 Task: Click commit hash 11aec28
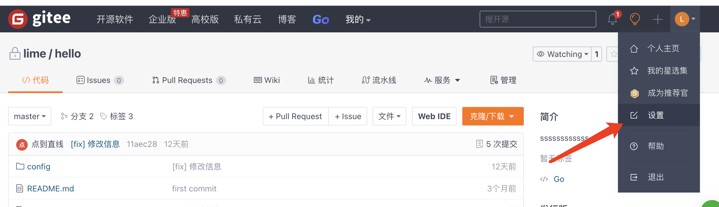pos(142,144)
